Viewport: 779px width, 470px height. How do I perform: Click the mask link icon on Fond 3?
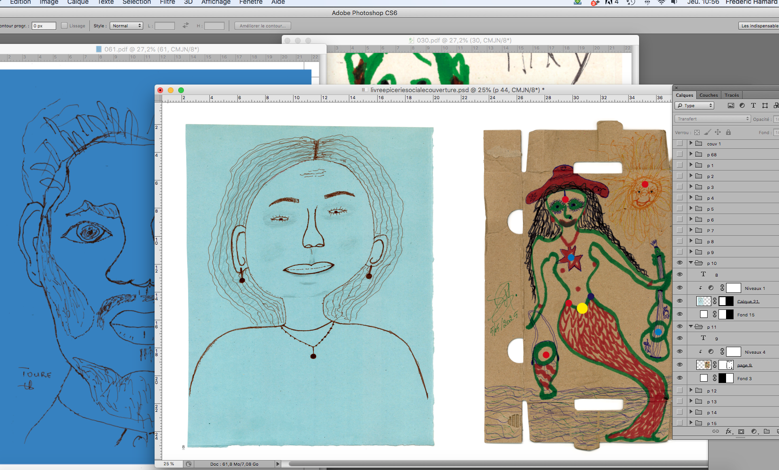pos(715,378)
